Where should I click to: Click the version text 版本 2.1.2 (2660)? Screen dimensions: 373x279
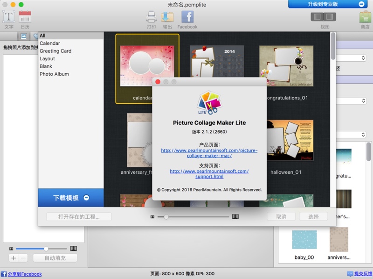[209, 132]
